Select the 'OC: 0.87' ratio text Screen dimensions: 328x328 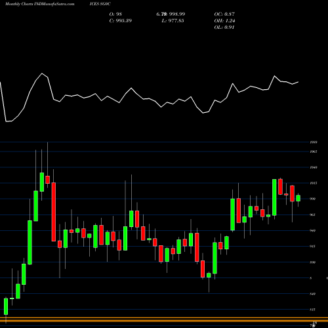224,14
